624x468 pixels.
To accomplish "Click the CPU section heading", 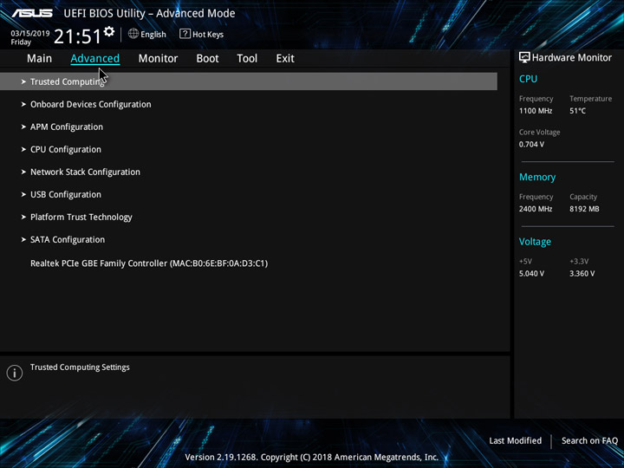I will [528, 79].
